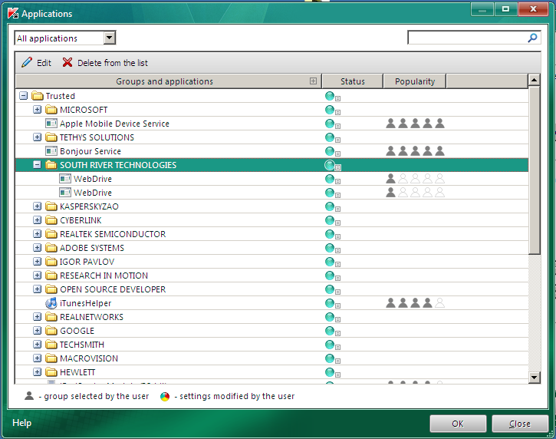This screenshot has height=439, width=556.
Task: Click the Kaspersky logo in the title bar
Action: coord(12,13)
